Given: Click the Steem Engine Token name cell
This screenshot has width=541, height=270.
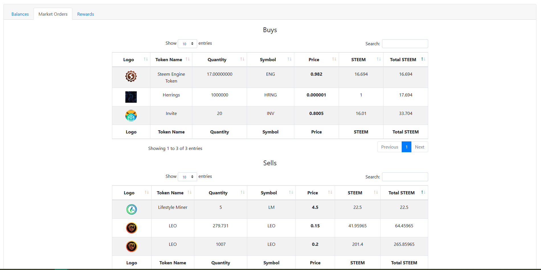Looking at the screenshot, I should pyautogui.click(x=171, y=77).
